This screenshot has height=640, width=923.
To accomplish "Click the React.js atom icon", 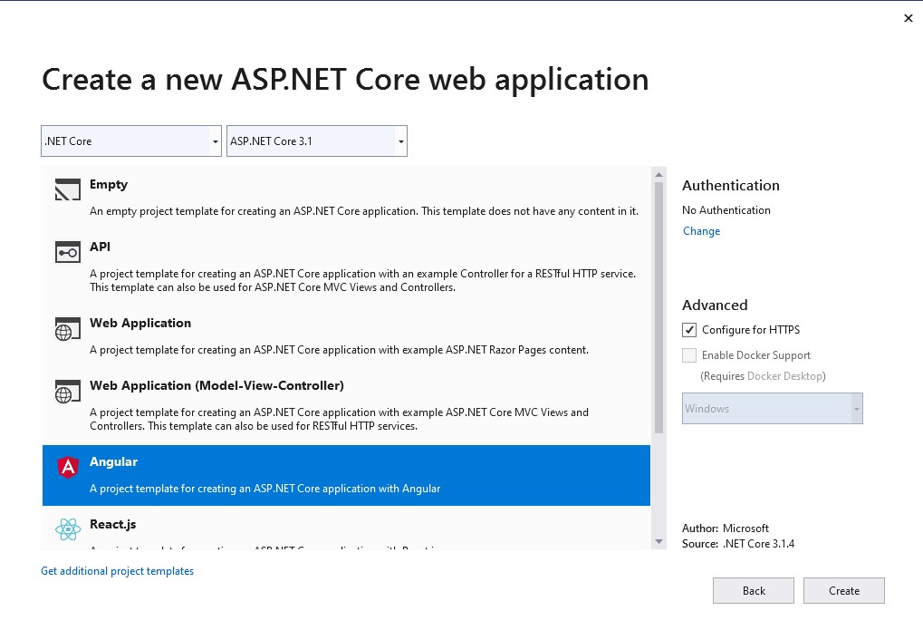I will click(68, 529).
